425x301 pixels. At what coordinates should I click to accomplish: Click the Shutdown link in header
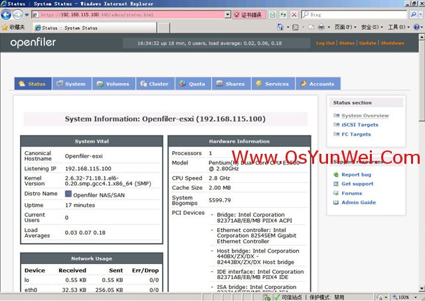point(392,43)
